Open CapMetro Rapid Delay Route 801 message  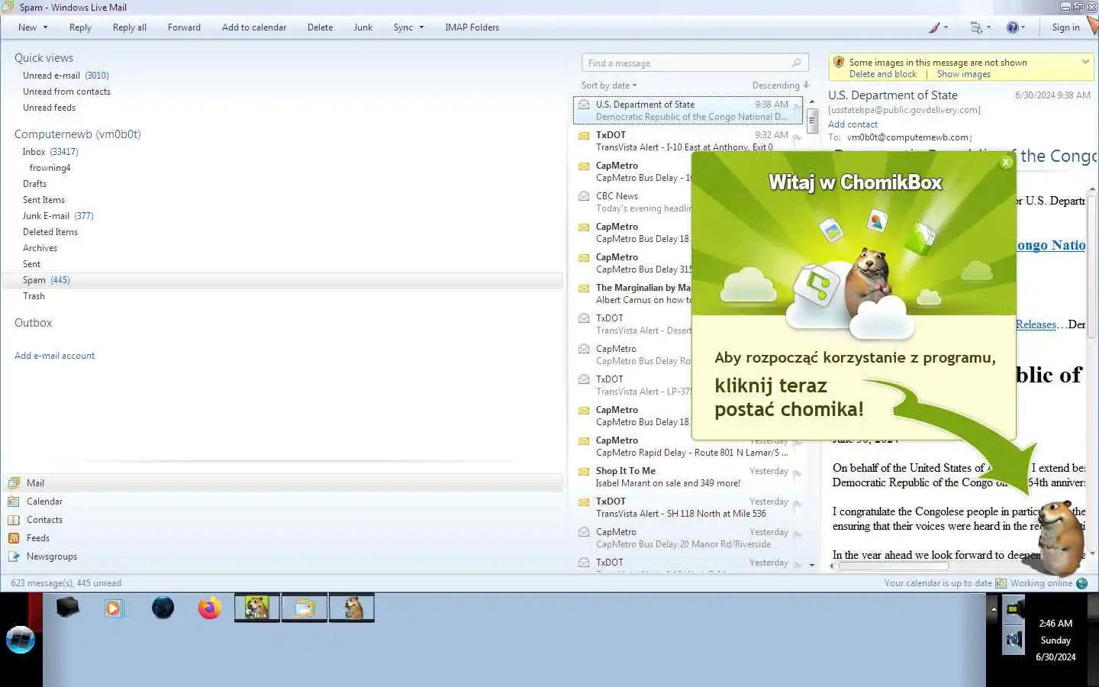click(689, 448)
